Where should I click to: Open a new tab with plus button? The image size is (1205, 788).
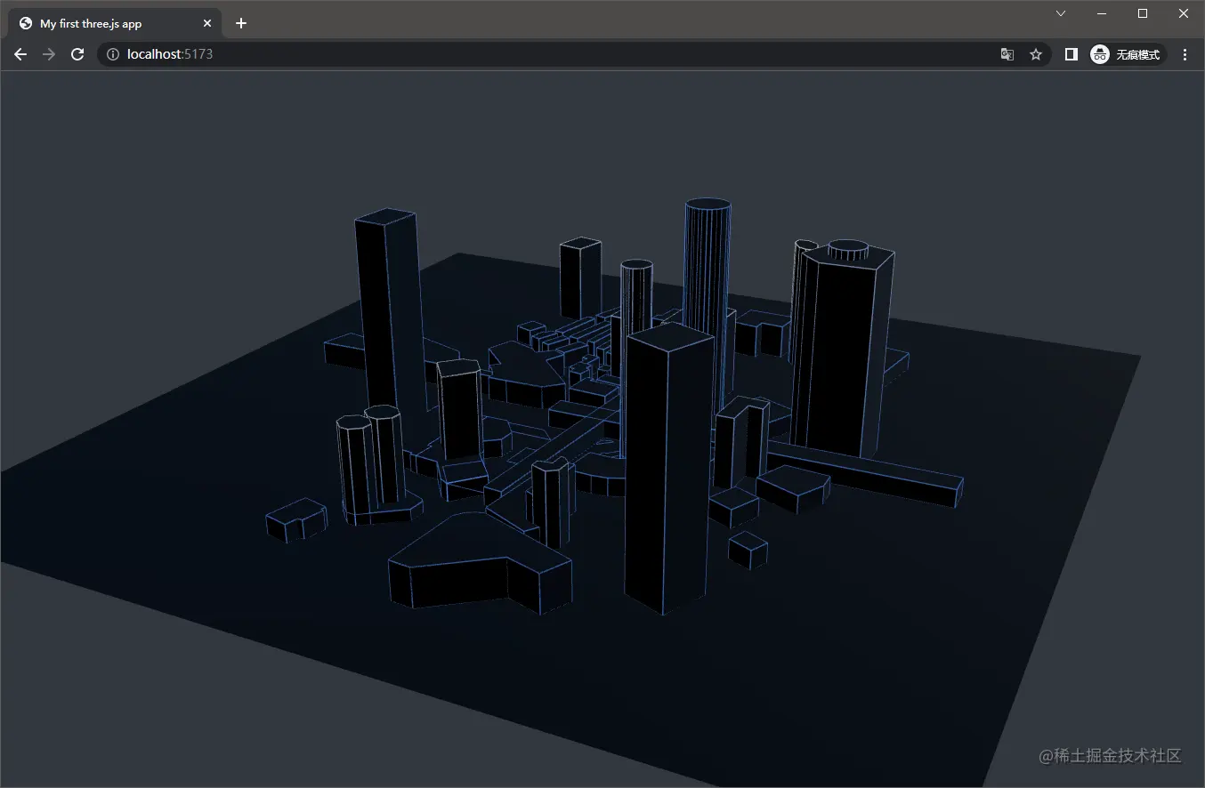coord(241,23)
